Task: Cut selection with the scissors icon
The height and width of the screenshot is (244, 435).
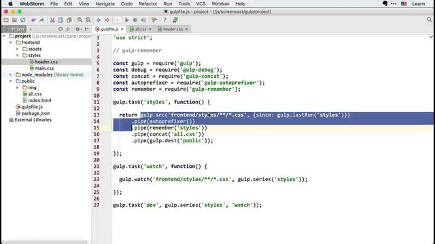Action: coord(52,20)
